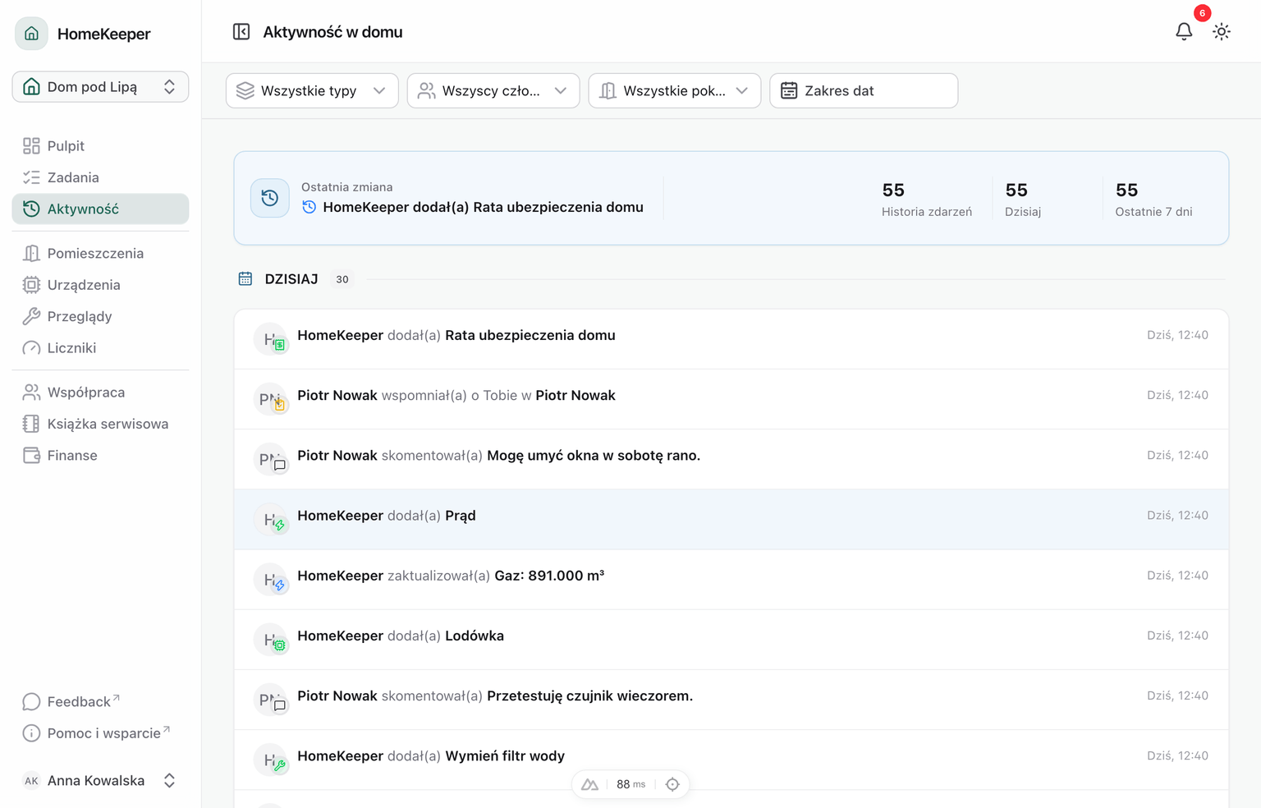Go to Pulpit
This screenshot has height=808, width=1261.
pyautogui.click(x=100, y=146)
